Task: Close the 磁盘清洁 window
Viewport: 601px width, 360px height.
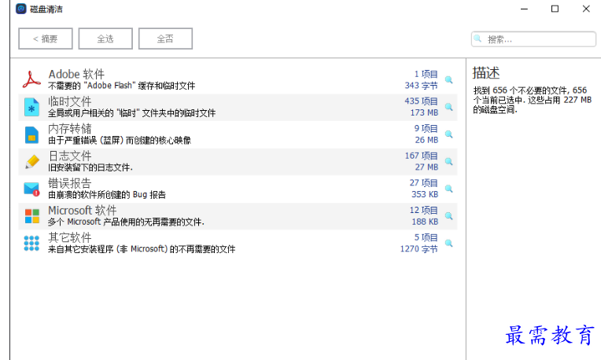Action: [x=586, y=9]
